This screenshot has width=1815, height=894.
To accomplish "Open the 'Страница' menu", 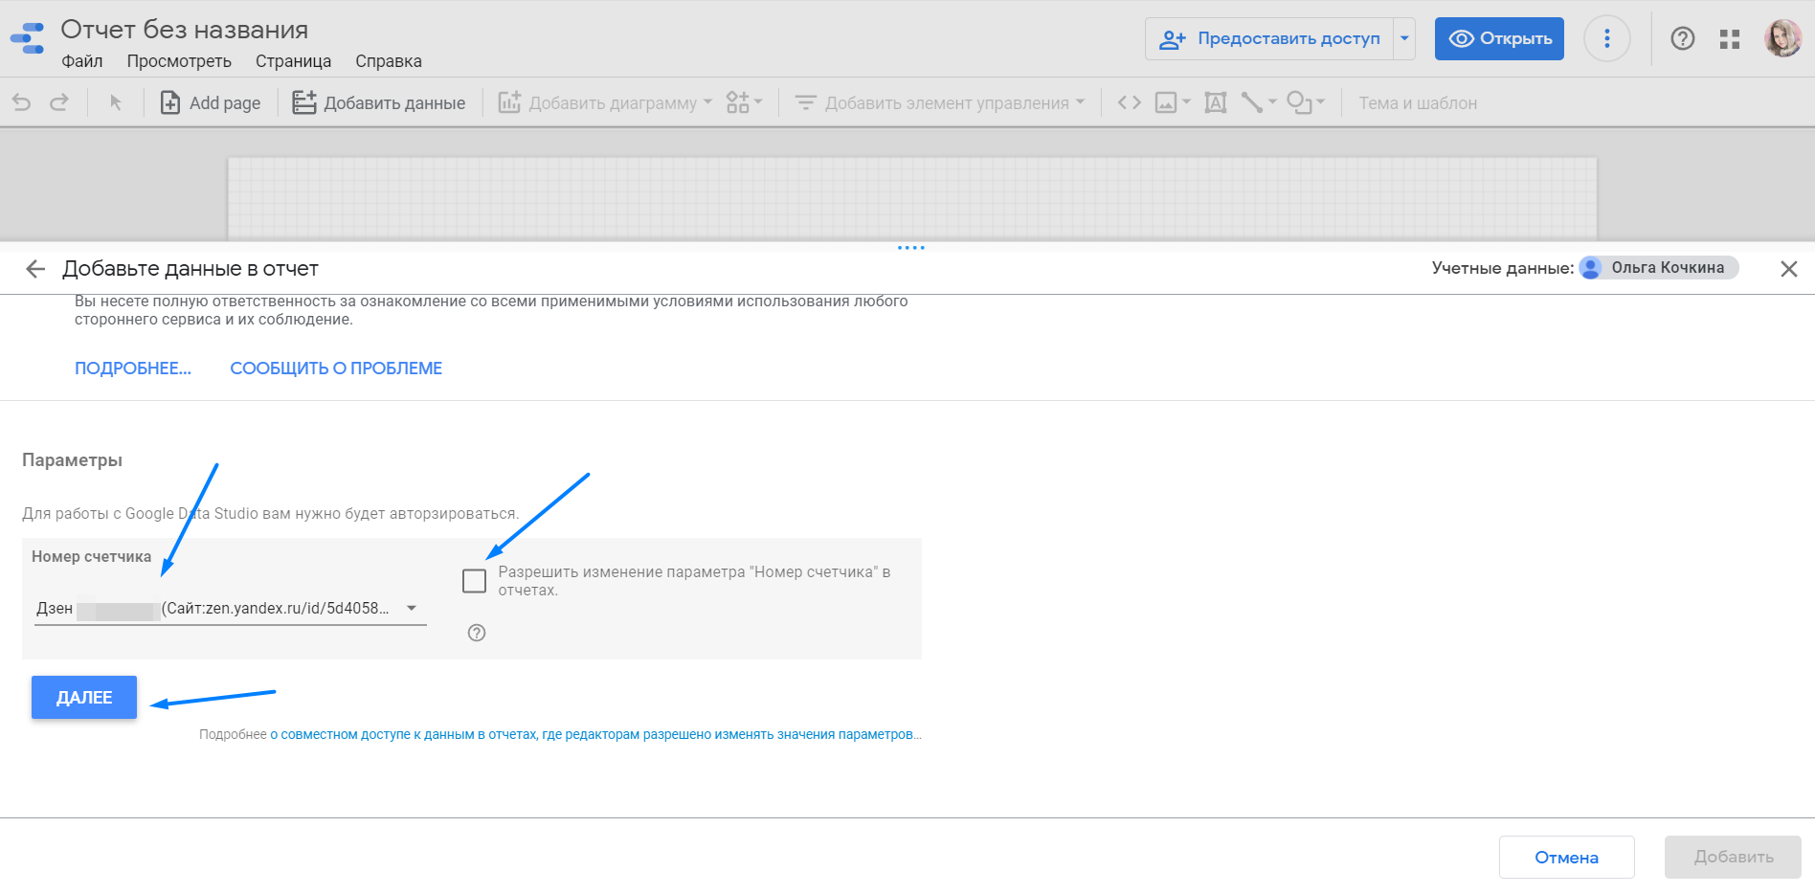I will [x=293, y=61].
